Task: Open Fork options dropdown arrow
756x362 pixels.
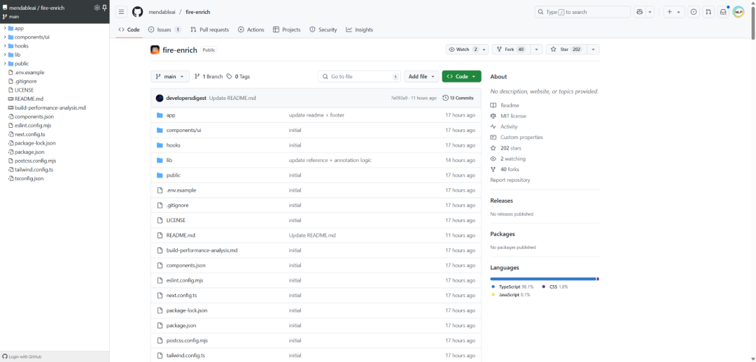Action: coord(537,50)
